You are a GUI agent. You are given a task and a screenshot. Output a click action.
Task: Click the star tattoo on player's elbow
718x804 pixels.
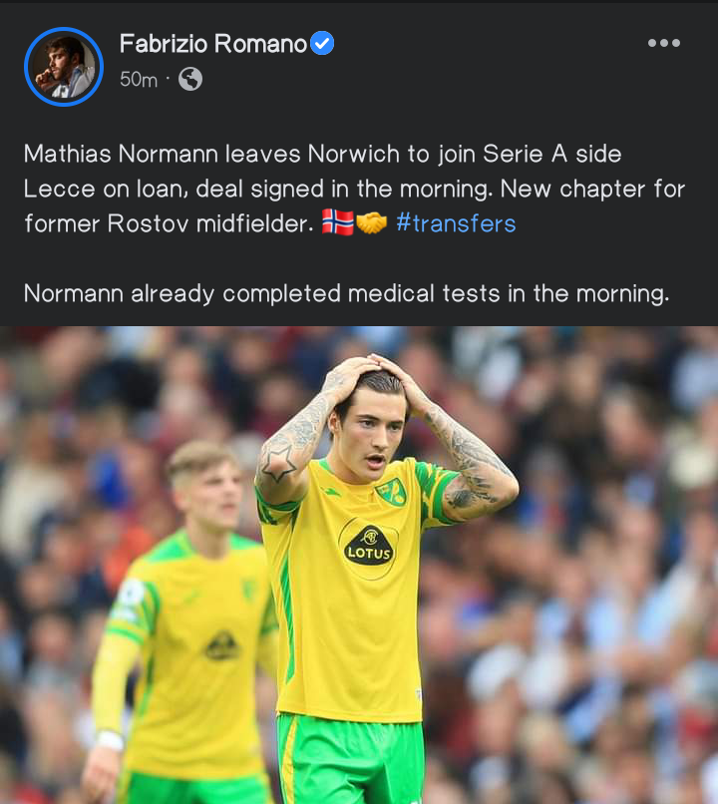tap(277, 462)
